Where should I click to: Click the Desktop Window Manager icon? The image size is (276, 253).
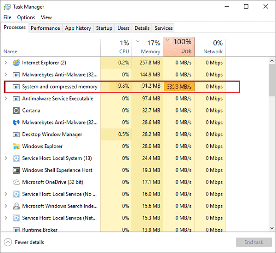[x=16, y=135]
